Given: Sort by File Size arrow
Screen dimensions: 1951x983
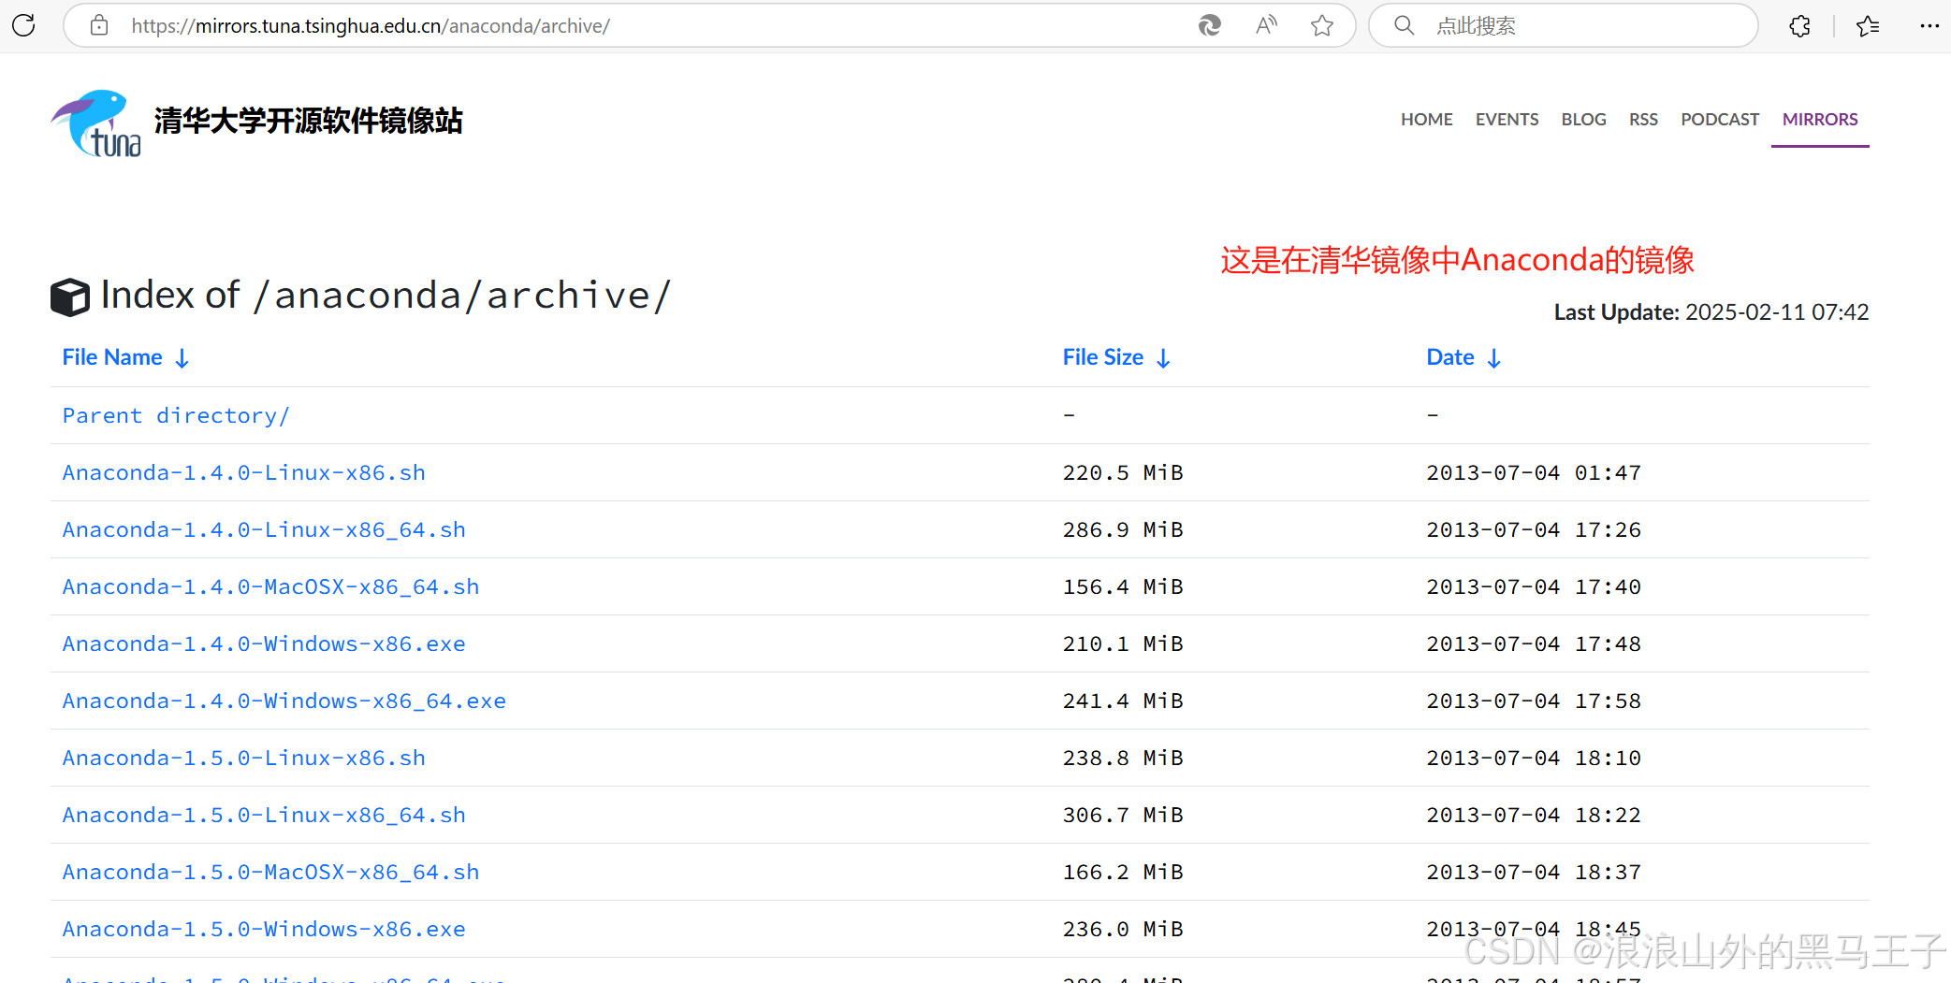Looking at the screenshot, I should coord(1163,358).
